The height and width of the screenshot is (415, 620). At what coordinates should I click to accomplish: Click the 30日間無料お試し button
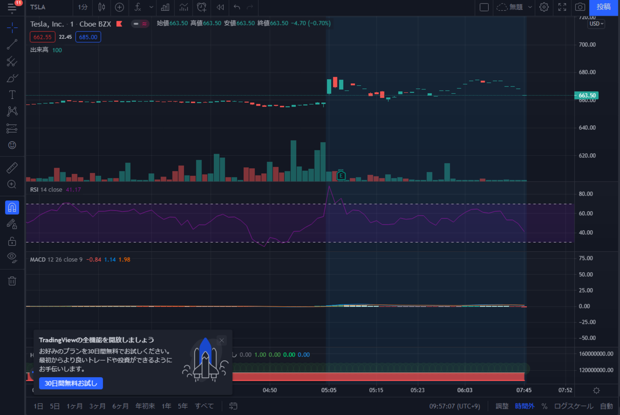pos(71,383)
